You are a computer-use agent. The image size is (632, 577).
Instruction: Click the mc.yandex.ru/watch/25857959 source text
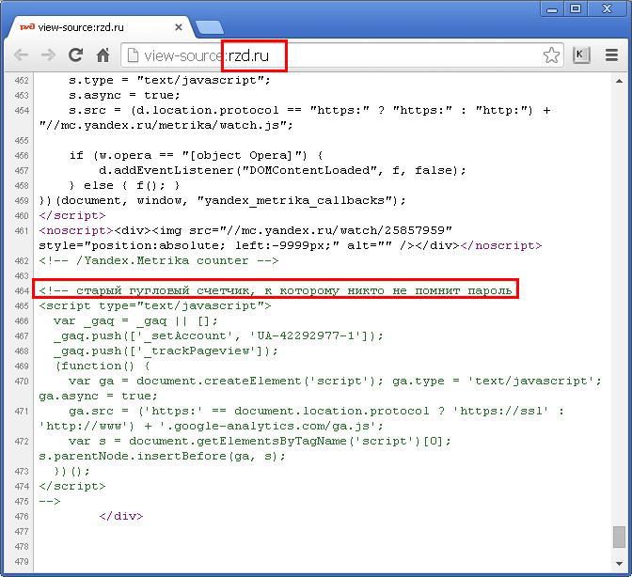point(341,231)
